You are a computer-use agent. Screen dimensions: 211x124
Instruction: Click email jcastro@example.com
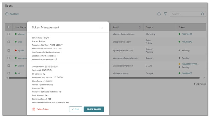click(x=123, y=66)
